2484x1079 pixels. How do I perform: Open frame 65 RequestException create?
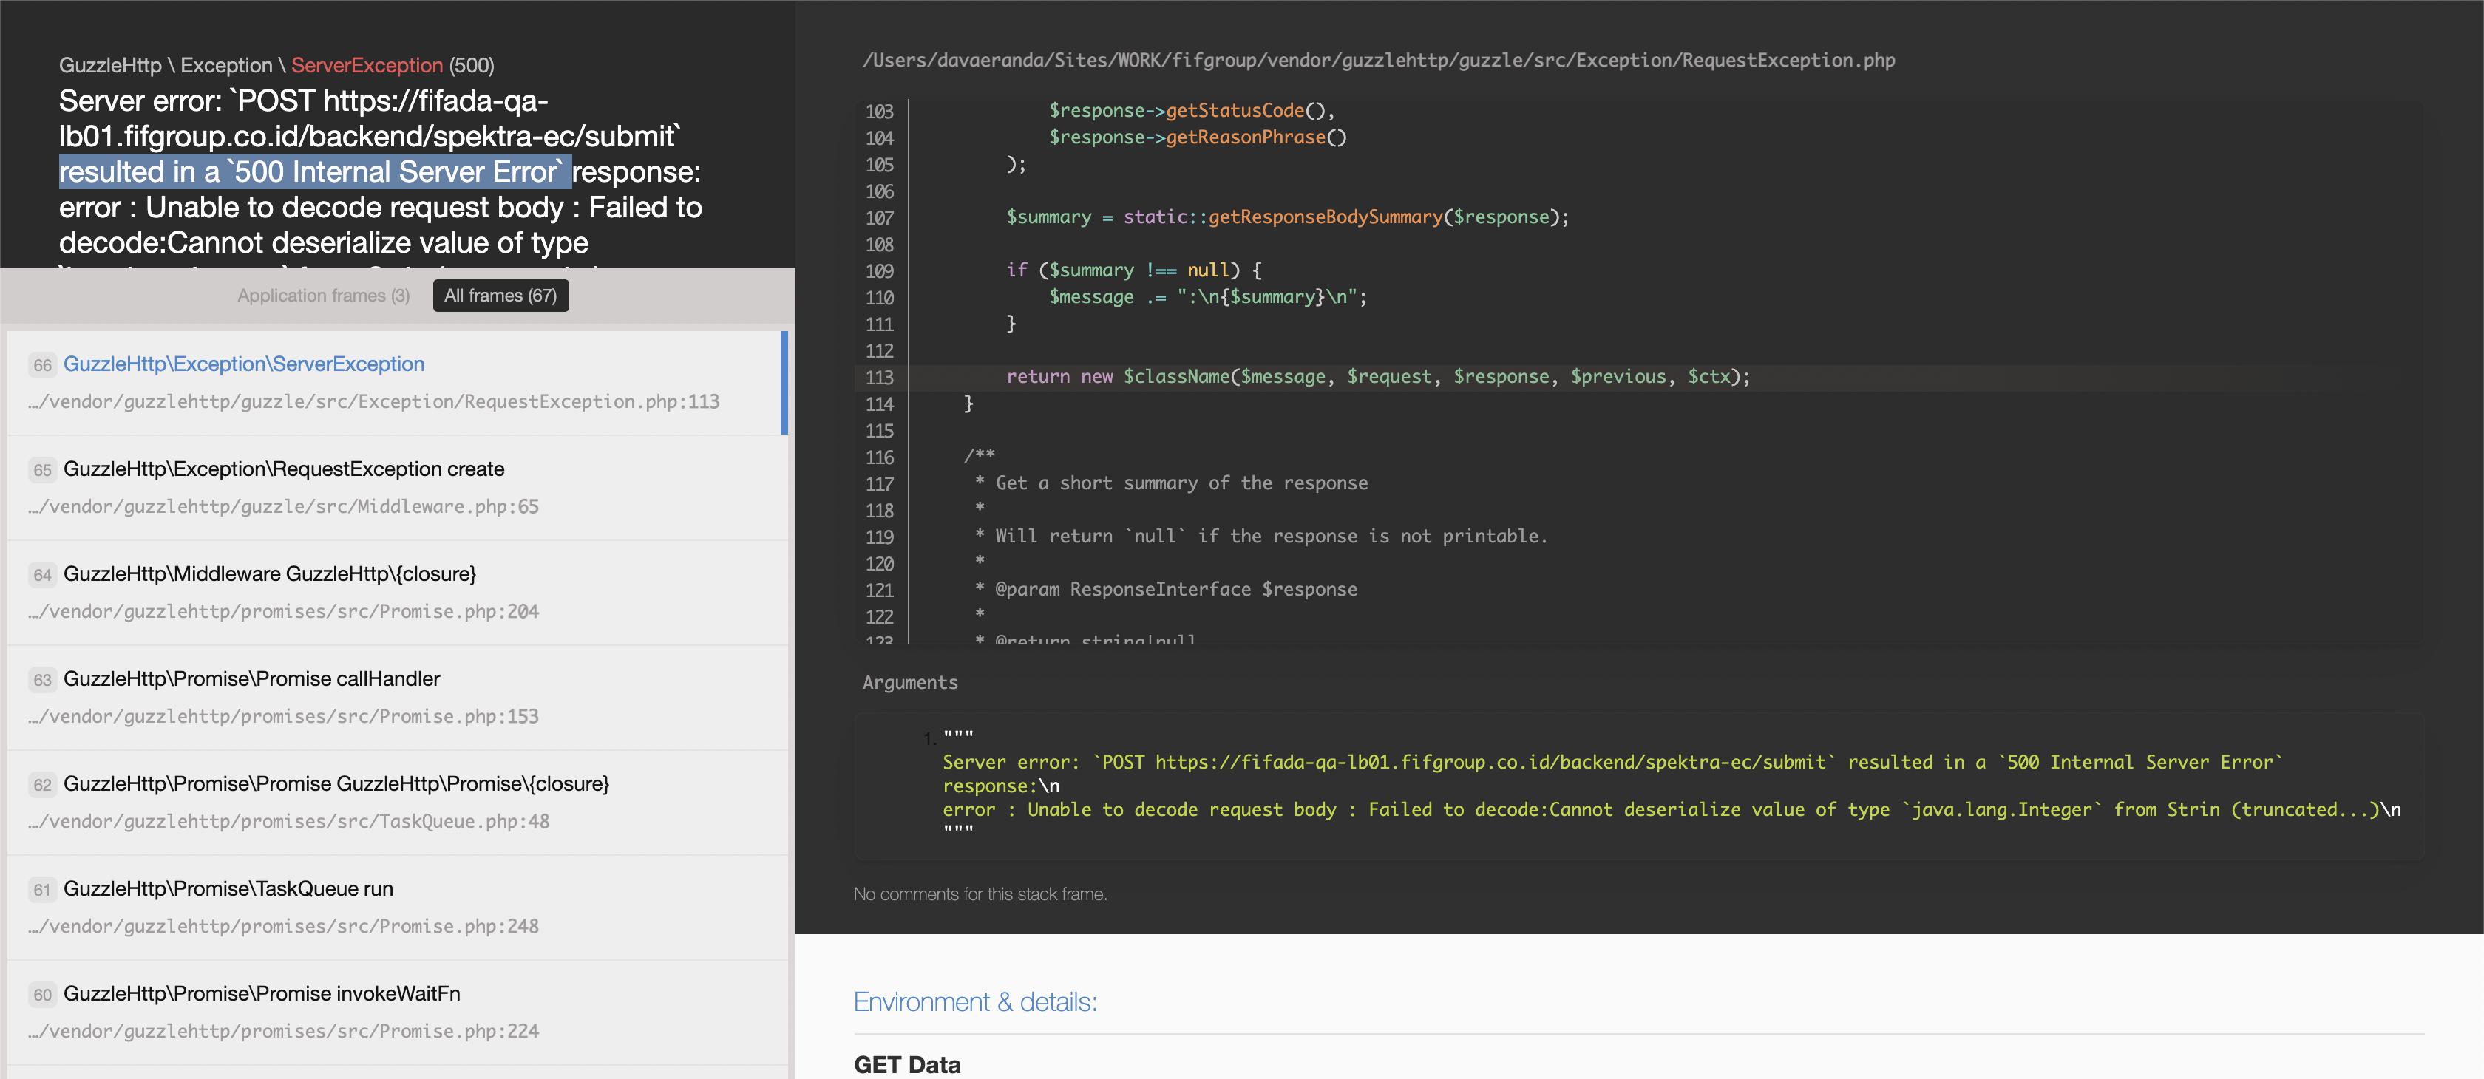pos(397,488)
